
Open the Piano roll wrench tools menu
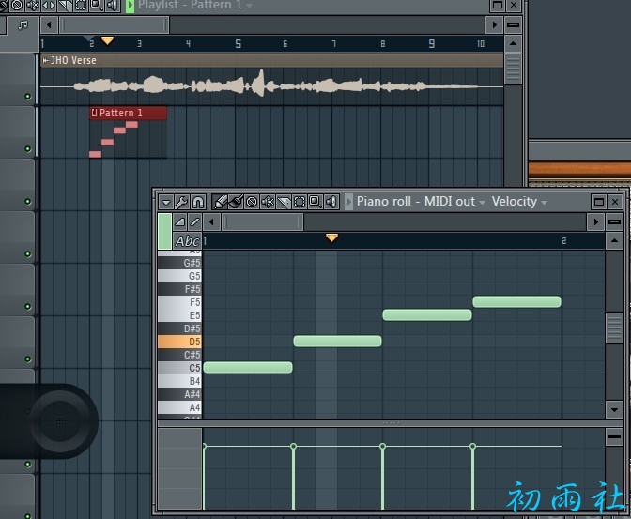181,202
